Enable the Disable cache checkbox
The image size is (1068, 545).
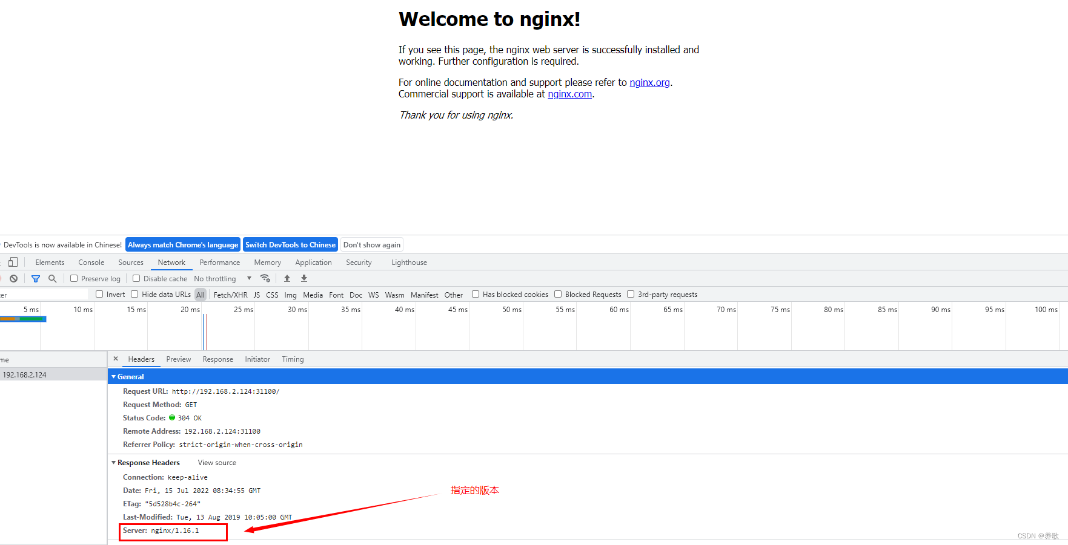coord(136,278)
